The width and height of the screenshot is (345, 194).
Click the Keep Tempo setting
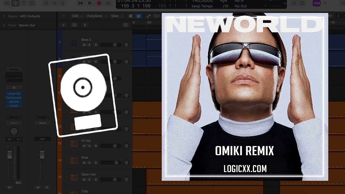(202, 6)
